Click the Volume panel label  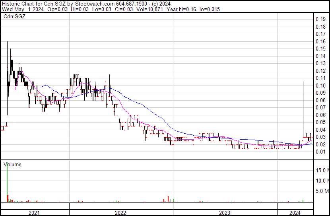[x=12, y=164]
